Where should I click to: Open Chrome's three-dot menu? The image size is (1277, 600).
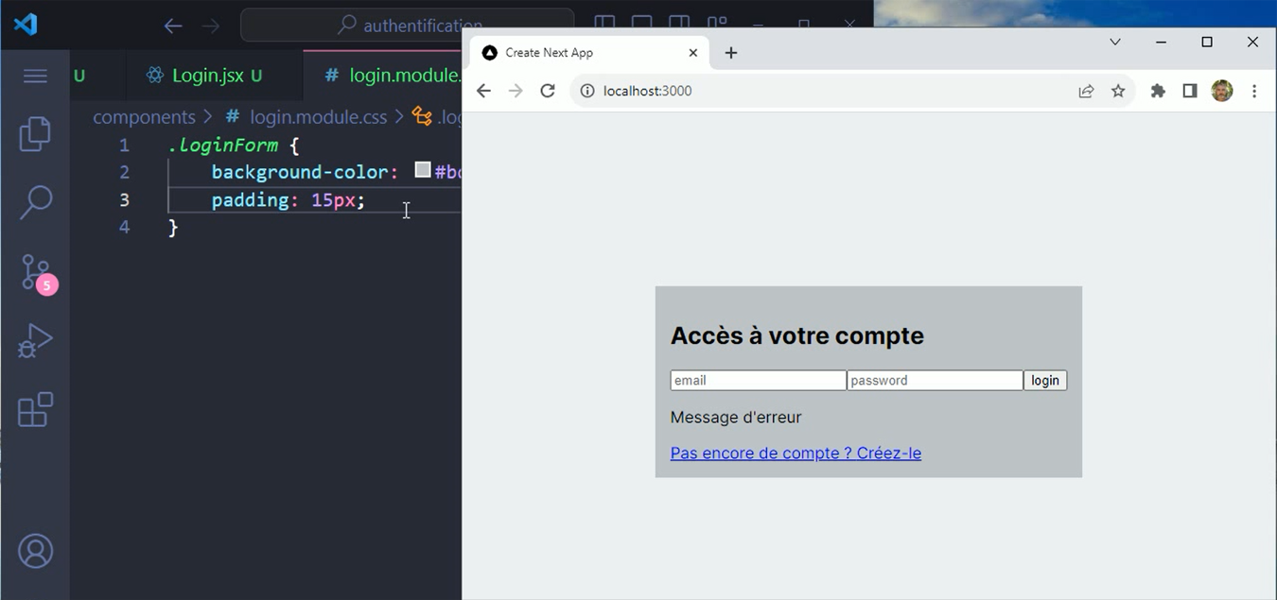pos(1254,91)
